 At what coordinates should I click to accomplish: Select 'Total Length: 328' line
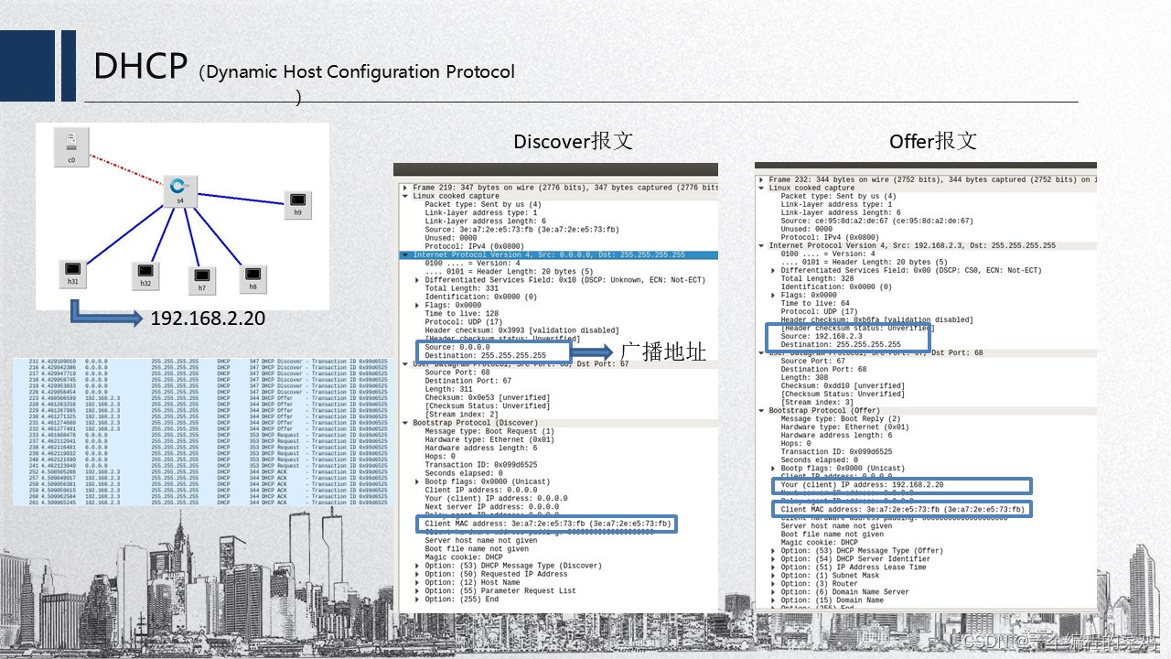pyautogui.click(x=816, y=279)
